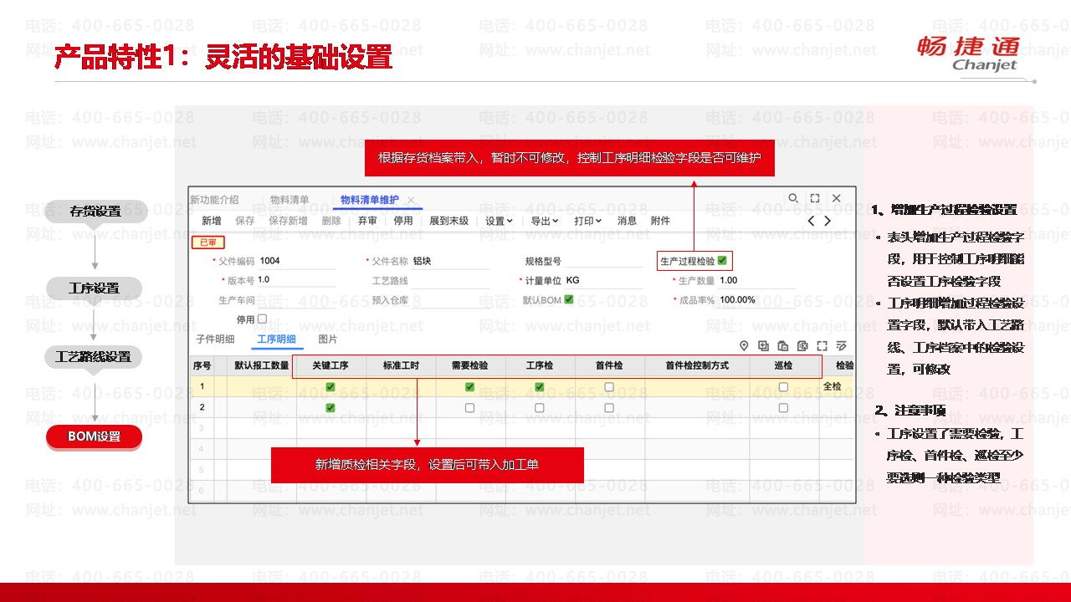
Task: Click the 成品率% field showing 100.00%
Action: point(757,299)
